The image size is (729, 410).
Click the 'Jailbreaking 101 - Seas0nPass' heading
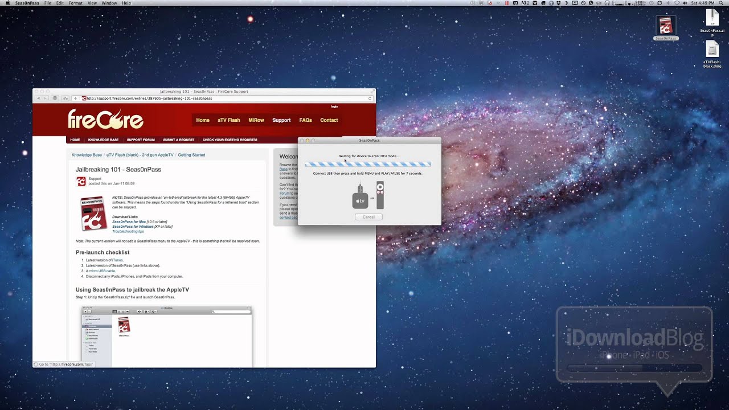click(x=118, y=170)
